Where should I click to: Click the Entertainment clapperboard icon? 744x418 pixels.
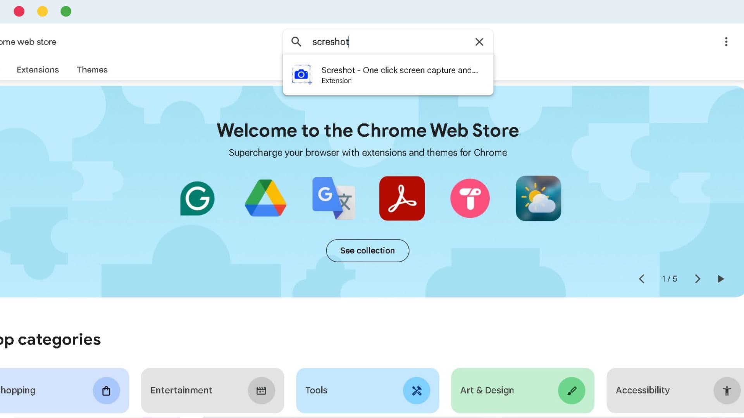(x=262, y=391)
